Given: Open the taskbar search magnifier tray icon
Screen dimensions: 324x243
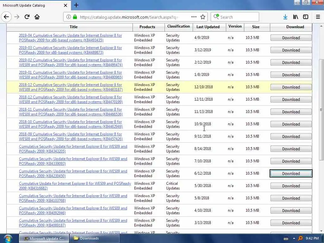Looking at the screenshot, I should tap(300, 239).
